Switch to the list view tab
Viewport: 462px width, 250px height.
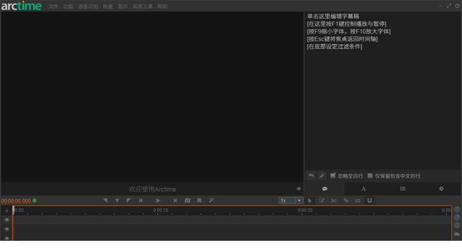click(x=403, y=189)
